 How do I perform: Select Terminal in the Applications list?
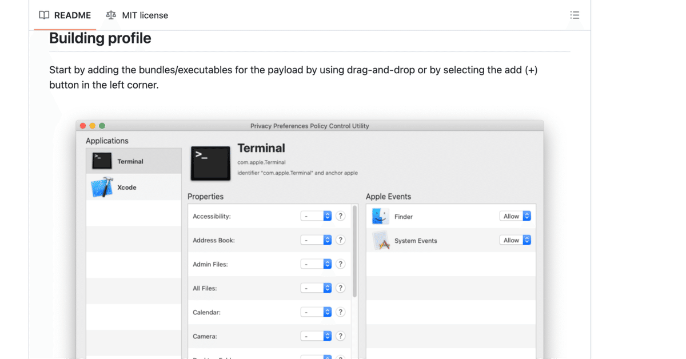pyautogui.click(x=134, y=161)
